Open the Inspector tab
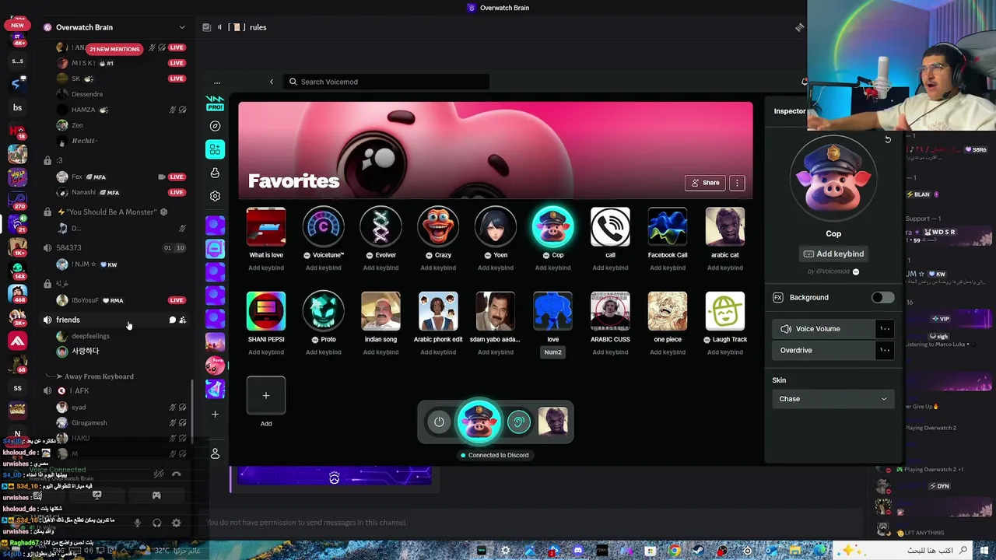The height and width of the screenshot is (560, 996). click(x=790, y=111)
